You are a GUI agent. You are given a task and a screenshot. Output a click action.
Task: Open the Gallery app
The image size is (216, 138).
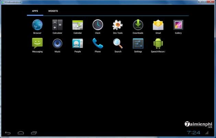tap(178, 25)
